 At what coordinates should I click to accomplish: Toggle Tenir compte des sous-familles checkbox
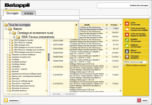pos(5,94)
